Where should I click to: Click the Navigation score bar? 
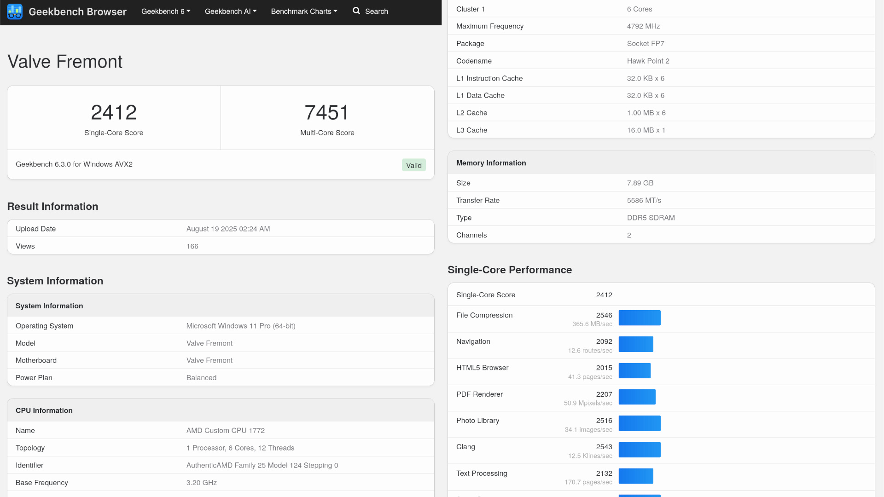click(x=636, y=344)
